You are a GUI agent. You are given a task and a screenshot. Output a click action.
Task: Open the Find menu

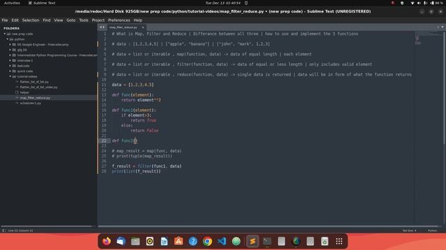coord(47,20)
